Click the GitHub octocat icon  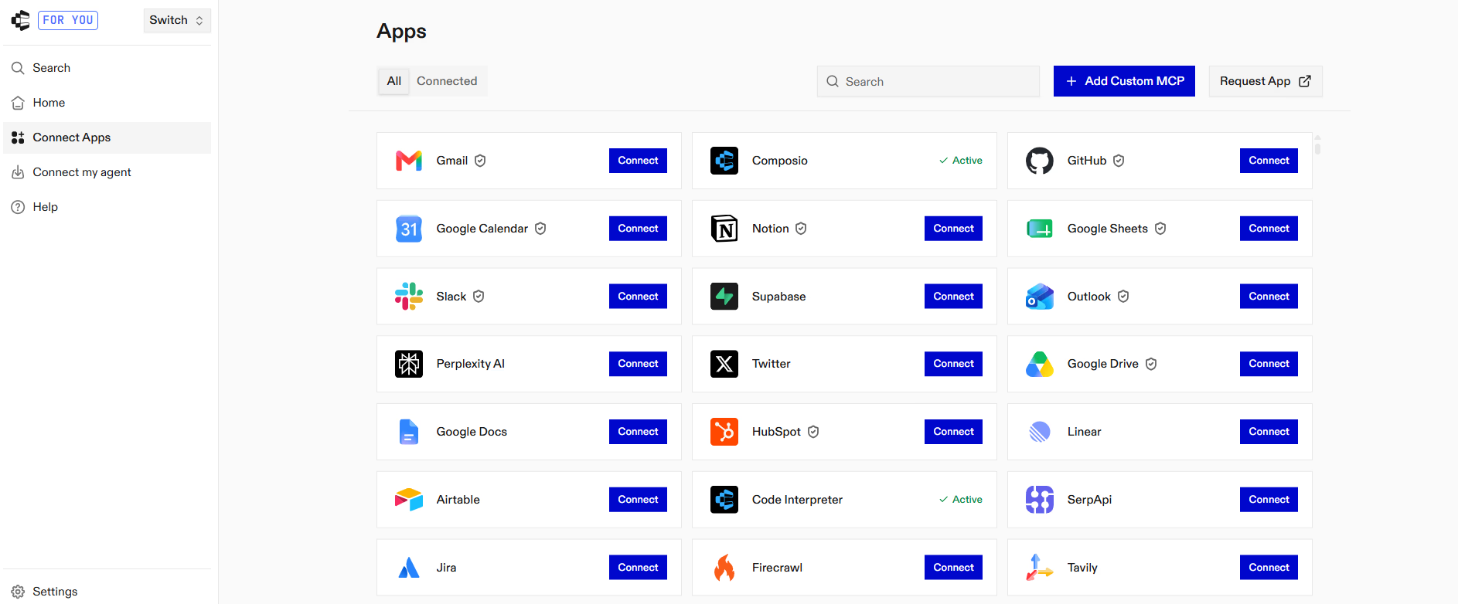(1040, 161)
